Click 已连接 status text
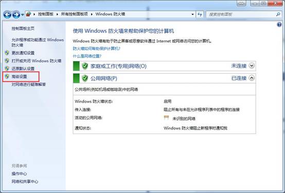 239,78
